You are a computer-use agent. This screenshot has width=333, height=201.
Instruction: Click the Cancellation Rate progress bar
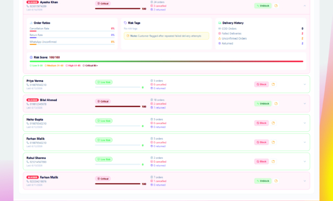[72, 31]
